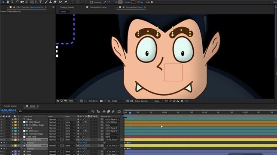
Task: Select the Rotation tool
Action: (18, 2)
